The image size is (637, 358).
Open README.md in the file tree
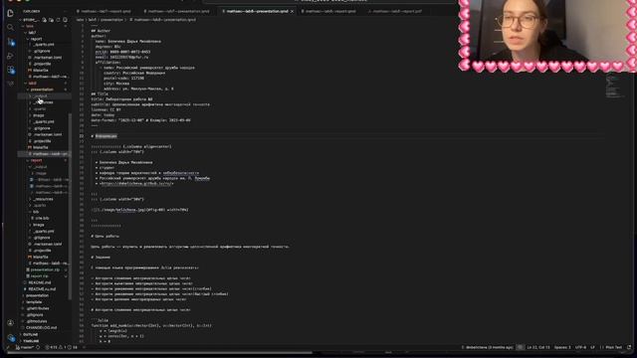point(40,282)
